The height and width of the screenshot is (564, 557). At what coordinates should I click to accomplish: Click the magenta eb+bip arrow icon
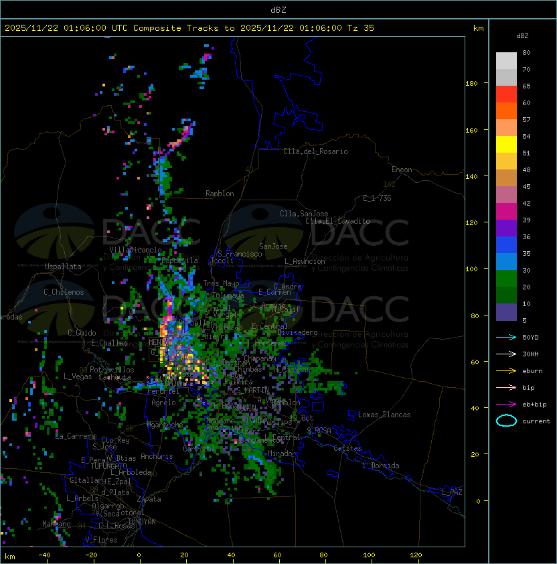tap(506, 405)
